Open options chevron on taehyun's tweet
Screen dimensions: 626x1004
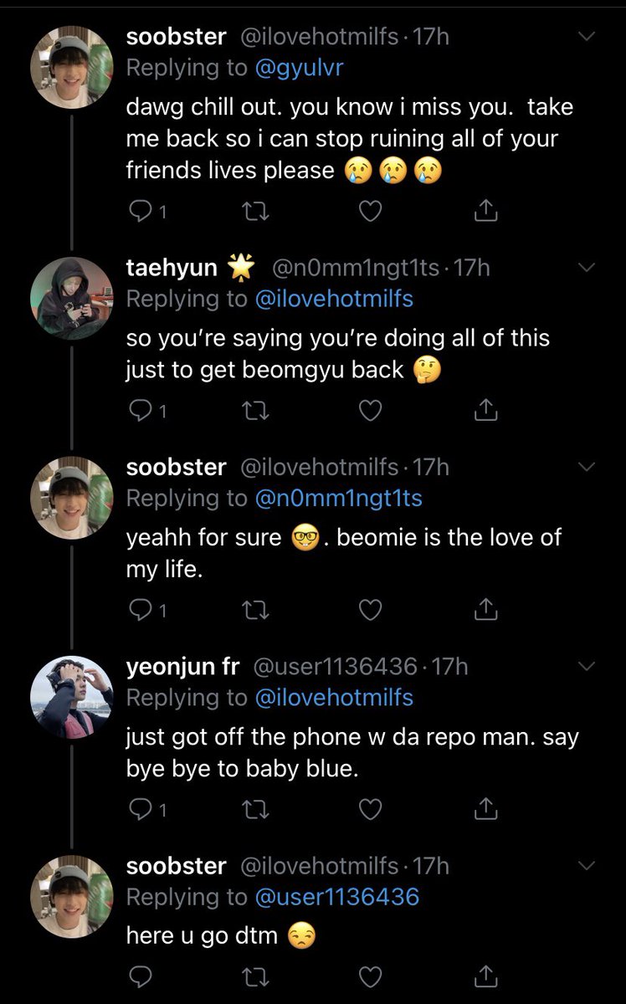(587, 268)
